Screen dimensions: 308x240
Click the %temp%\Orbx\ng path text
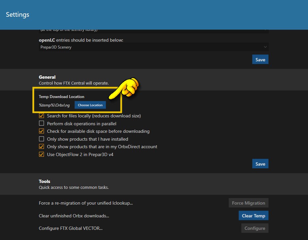point(54,105)
